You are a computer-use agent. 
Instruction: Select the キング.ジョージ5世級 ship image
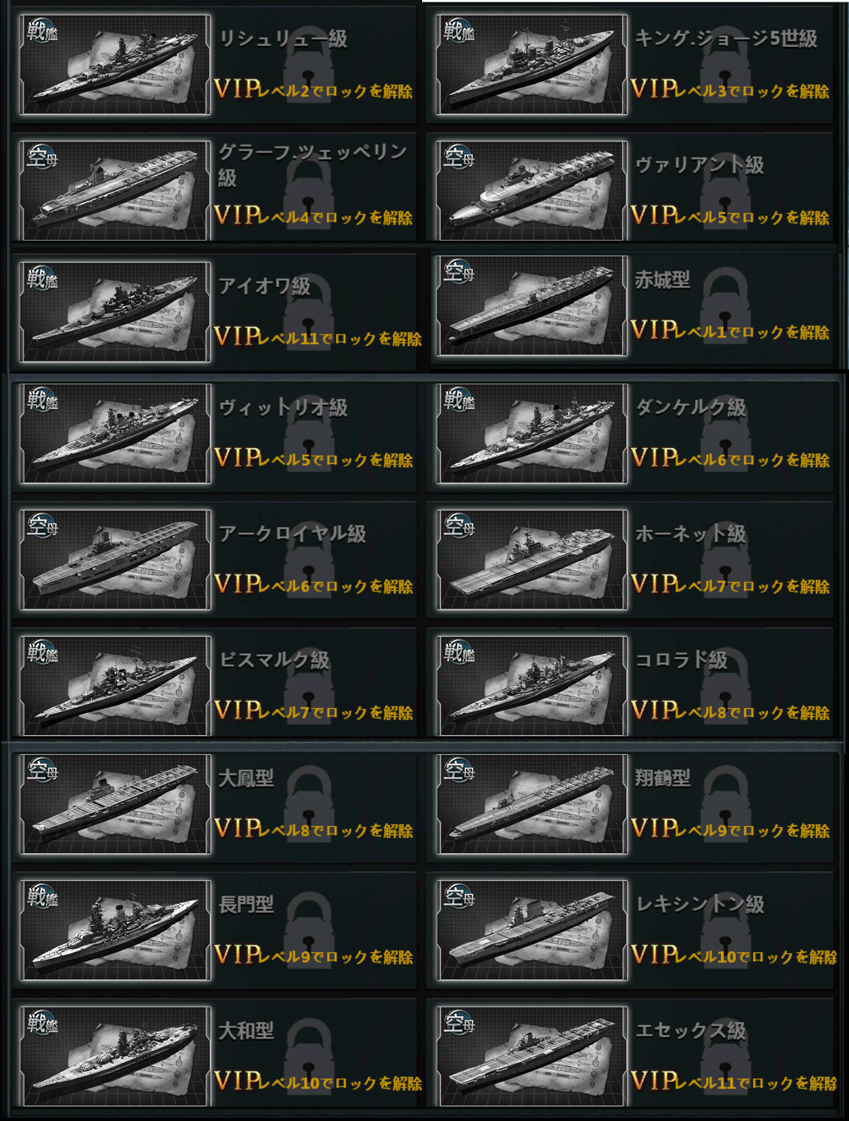(532, 64)
